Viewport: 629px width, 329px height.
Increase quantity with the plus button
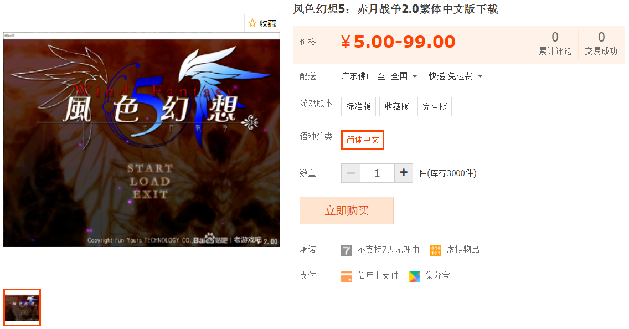(404, 173)
